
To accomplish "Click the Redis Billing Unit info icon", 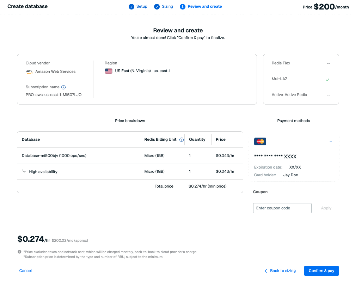I will click(182, 140).
